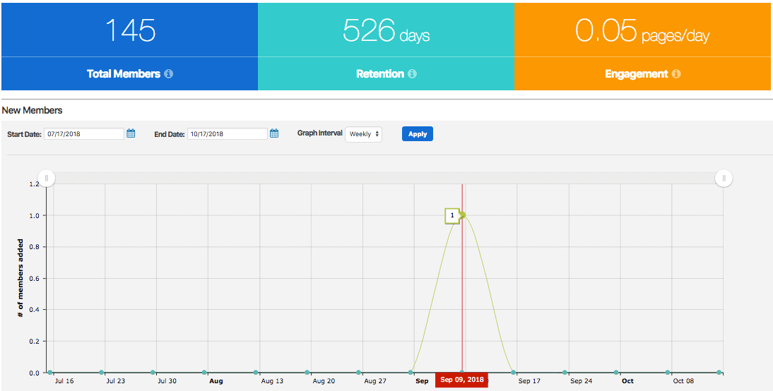Click the left range slider handle
The height and width of the screenshot is (391, 773).
point(47,178)
